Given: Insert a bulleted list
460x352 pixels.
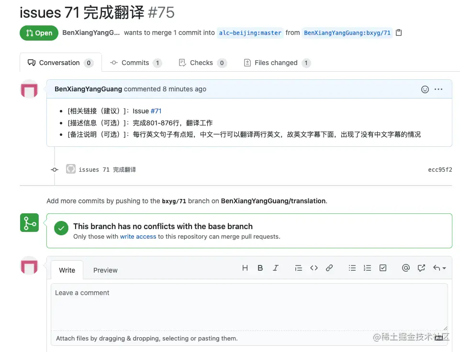Looking at the screenshot, I should [x=352, y=268].
